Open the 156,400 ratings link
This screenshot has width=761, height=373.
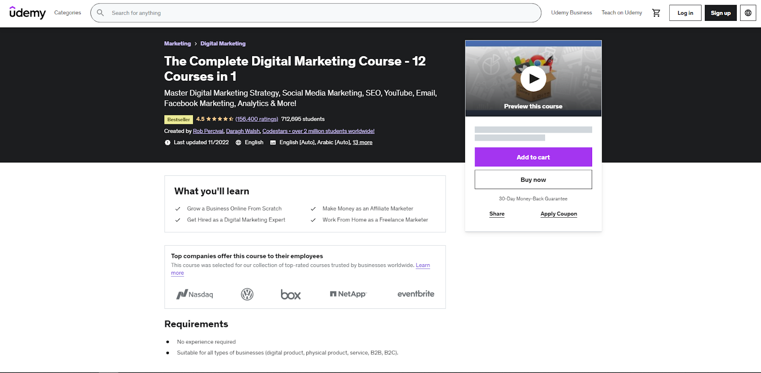[257, 119]
